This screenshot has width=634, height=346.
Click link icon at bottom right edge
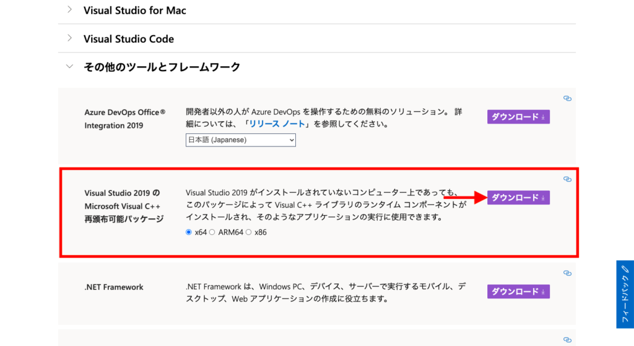point(567,339)
